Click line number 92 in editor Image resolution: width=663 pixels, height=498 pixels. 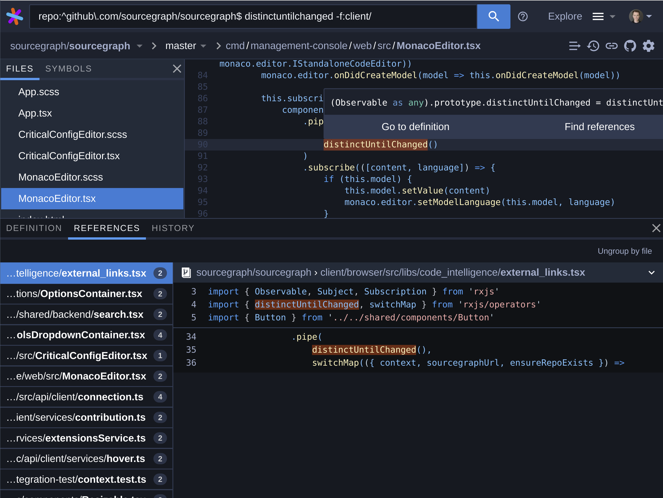point(203,168)
